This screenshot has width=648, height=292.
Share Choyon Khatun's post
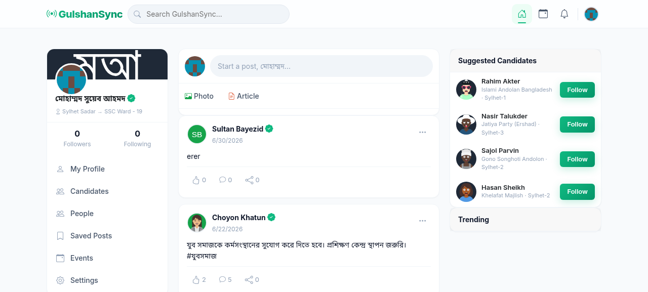click(x=252, y=280)
